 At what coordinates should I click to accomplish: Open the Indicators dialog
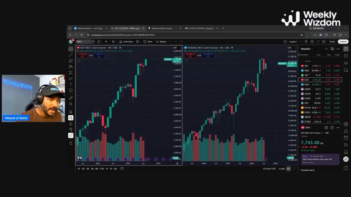click(x=126, y=42)
